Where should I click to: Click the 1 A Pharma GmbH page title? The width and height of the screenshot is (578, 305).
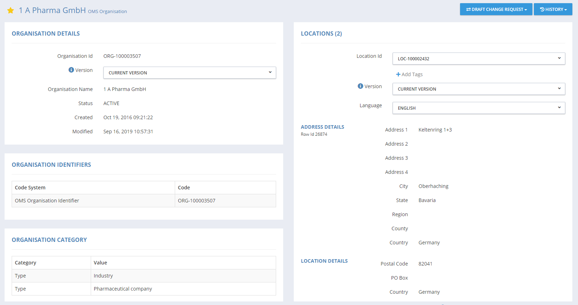(52, 10)
